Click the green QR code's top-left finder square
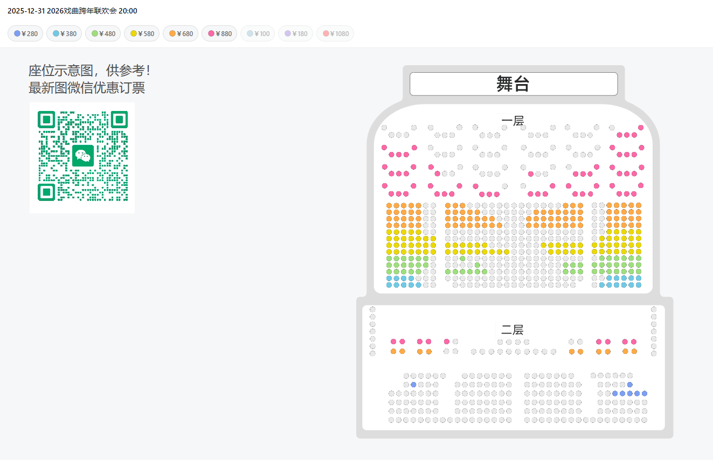This screenshot has width=713, height=466. coord(47,120)
